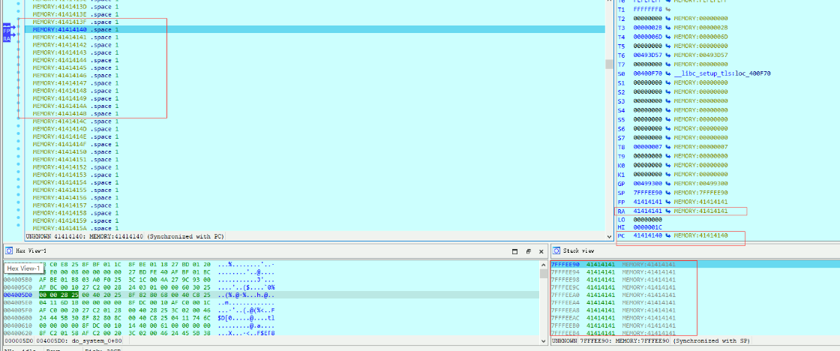Follow the jump arrow beside RA register

pos(668,211)
